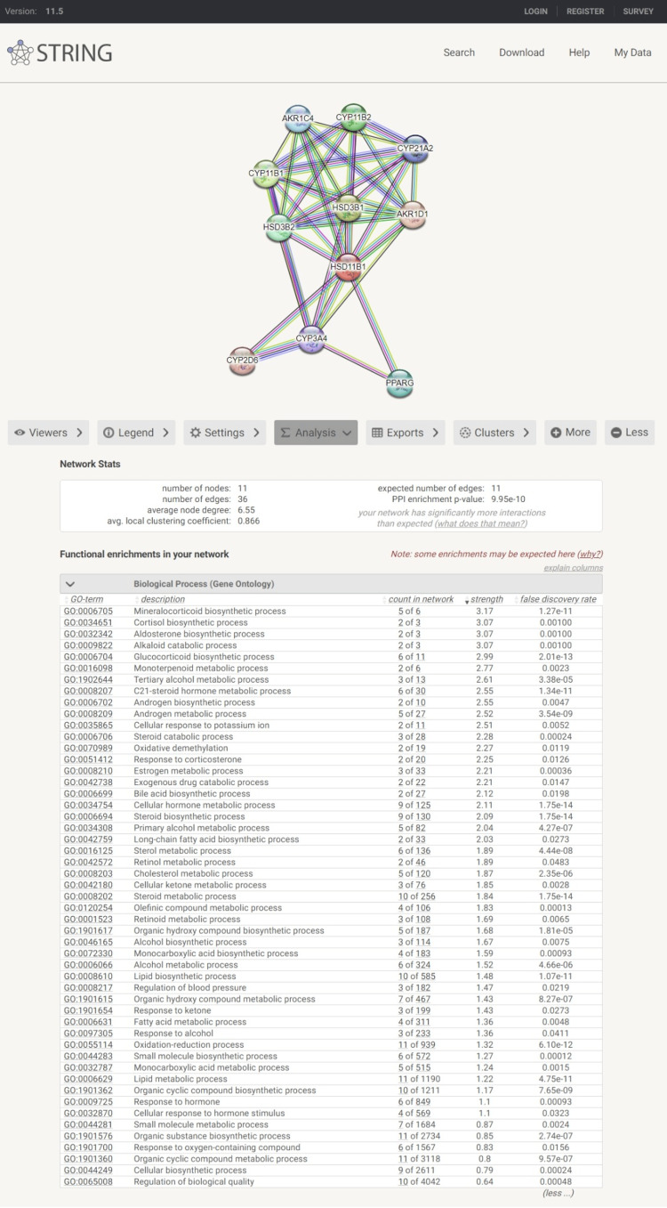Select 'Aldosterone biosynthetic process' row
667x1208 pixels.
point(331,634)
